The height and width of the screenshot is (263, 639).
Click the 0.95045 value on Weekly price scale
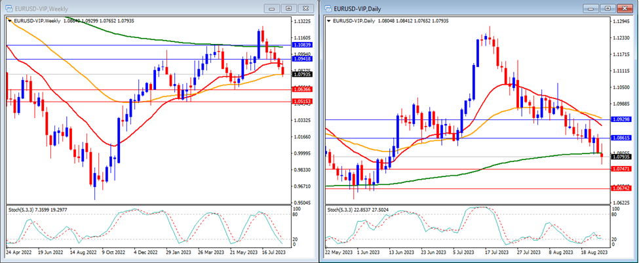pos(302,203)
